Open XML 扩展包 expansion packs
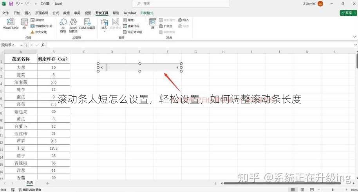The width and height of the screenshot is (358, 192). pos(166,26)
